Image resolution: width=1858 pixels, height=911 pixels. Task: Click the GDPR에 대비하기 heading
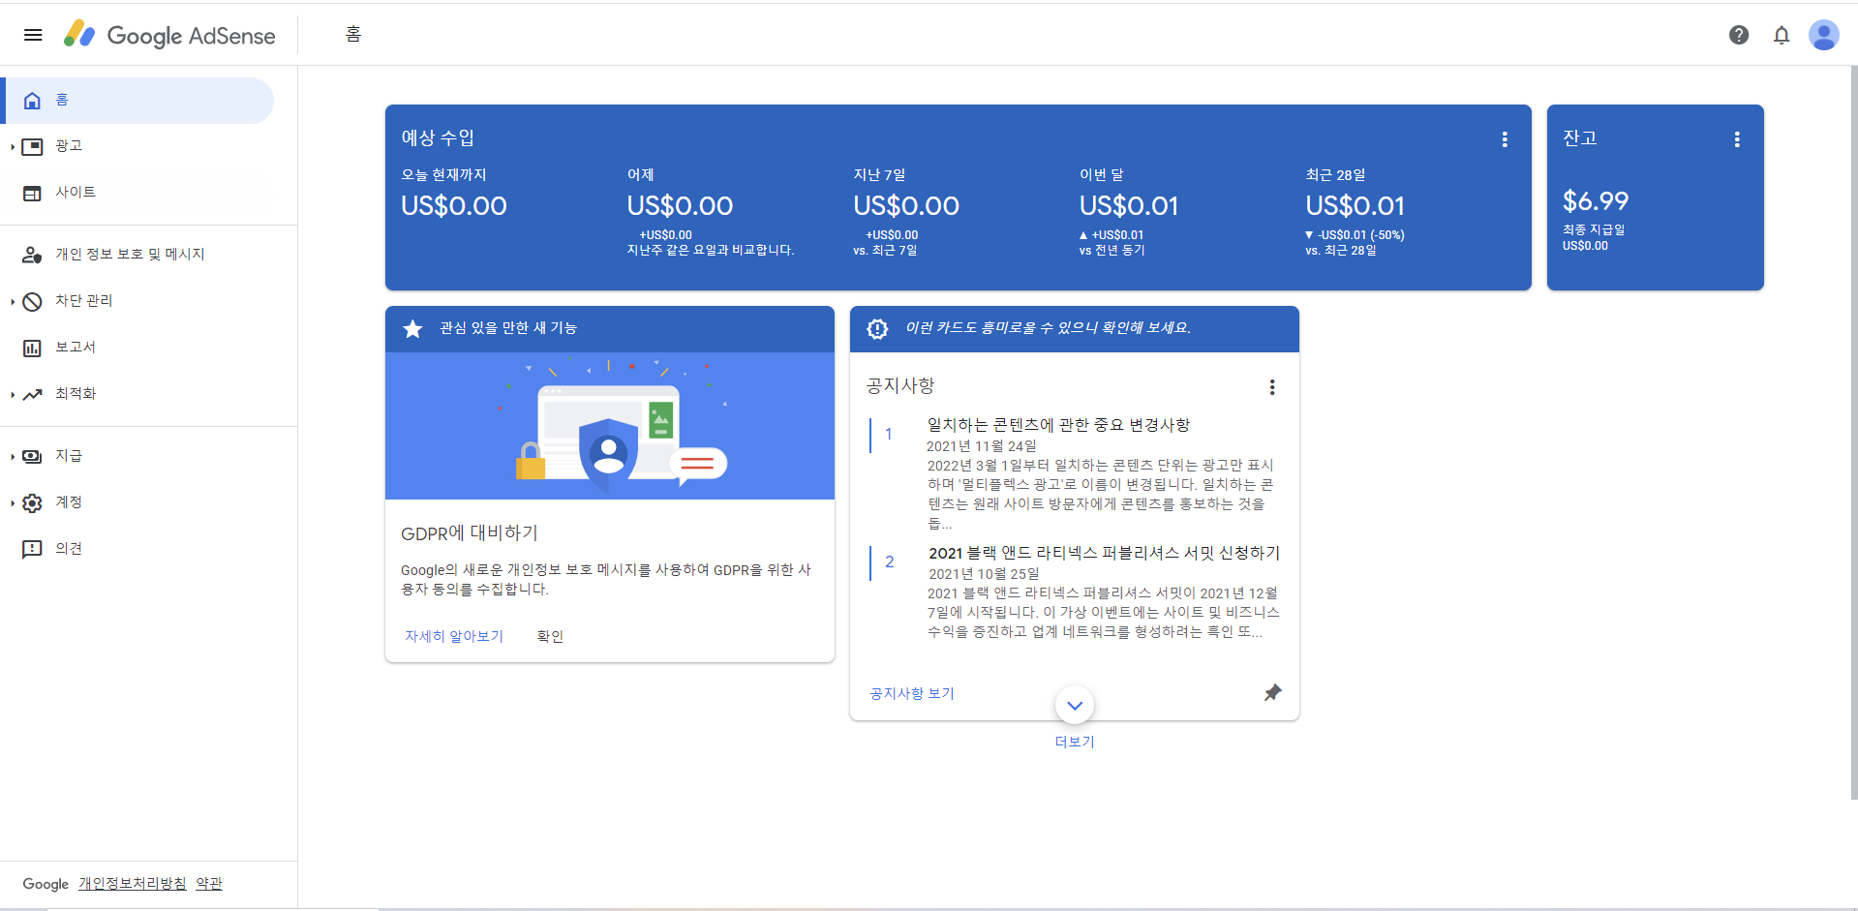click(470, 533)
